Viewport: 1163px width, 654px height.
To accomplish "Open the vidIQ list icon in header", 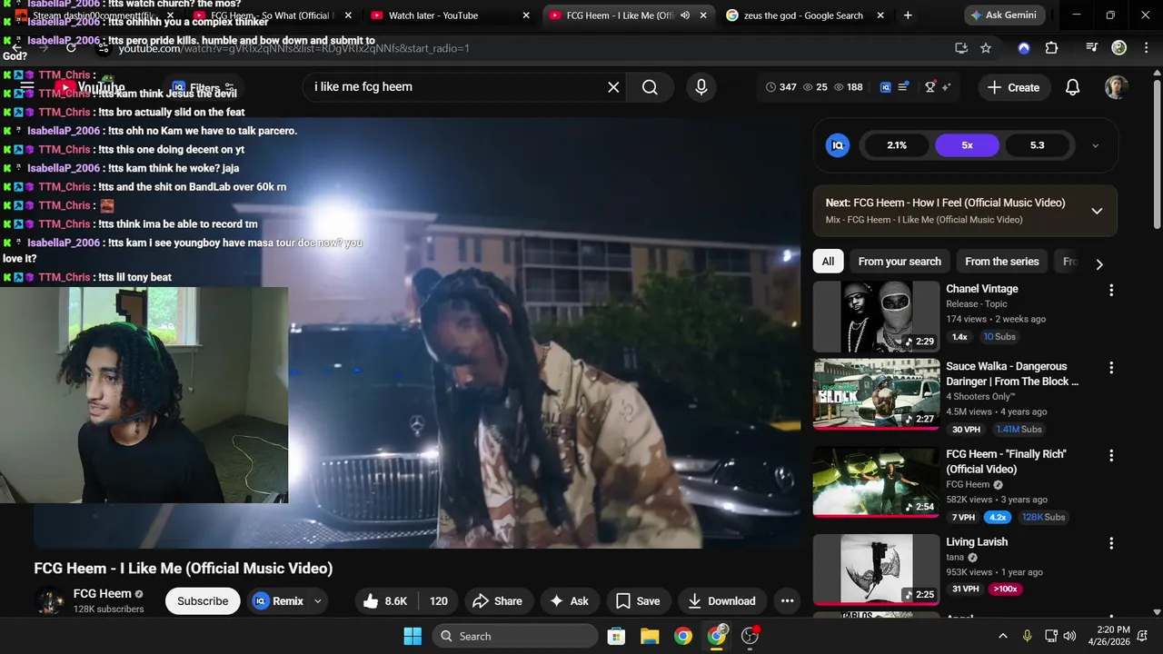I will (x=903, y=87).
